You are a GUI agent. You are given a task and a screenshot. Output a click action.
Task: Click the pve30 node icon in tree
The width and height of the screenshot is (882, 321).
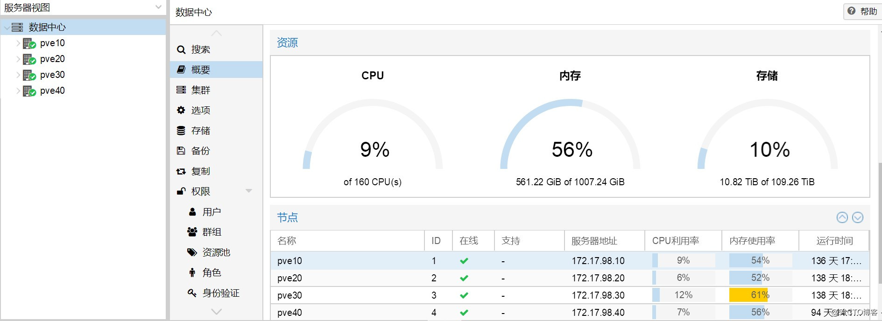point(29,75)
